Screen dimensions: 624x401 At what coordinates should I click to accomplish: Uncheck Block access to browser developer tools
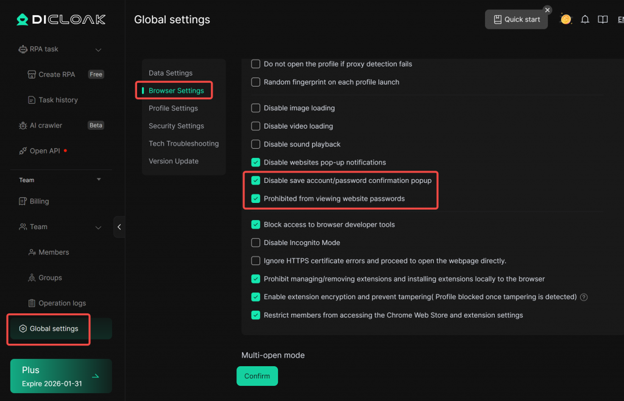pyautogui.click(x=256, y=224)
